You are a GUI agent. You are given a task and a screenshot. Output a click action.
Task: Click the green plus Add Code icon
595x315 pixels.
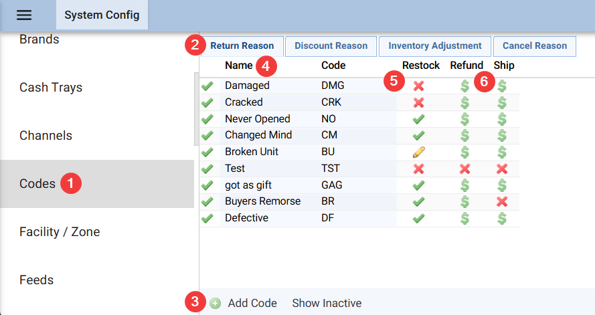(x=215, y=303)
